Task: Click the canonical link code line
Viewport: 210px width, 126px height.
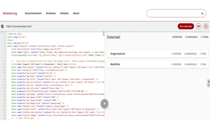Action: click(x=39, y=70)
